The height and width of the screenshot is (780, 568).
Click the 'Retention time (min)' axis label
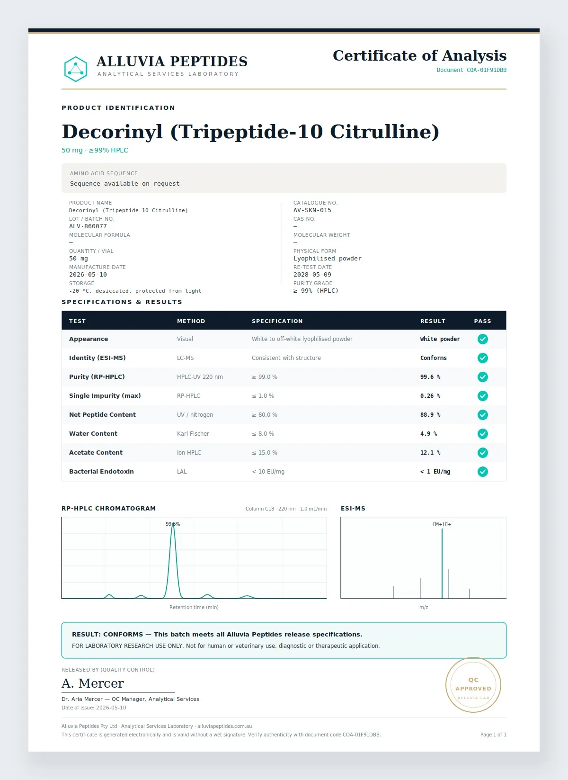click(x=194, y=607)
